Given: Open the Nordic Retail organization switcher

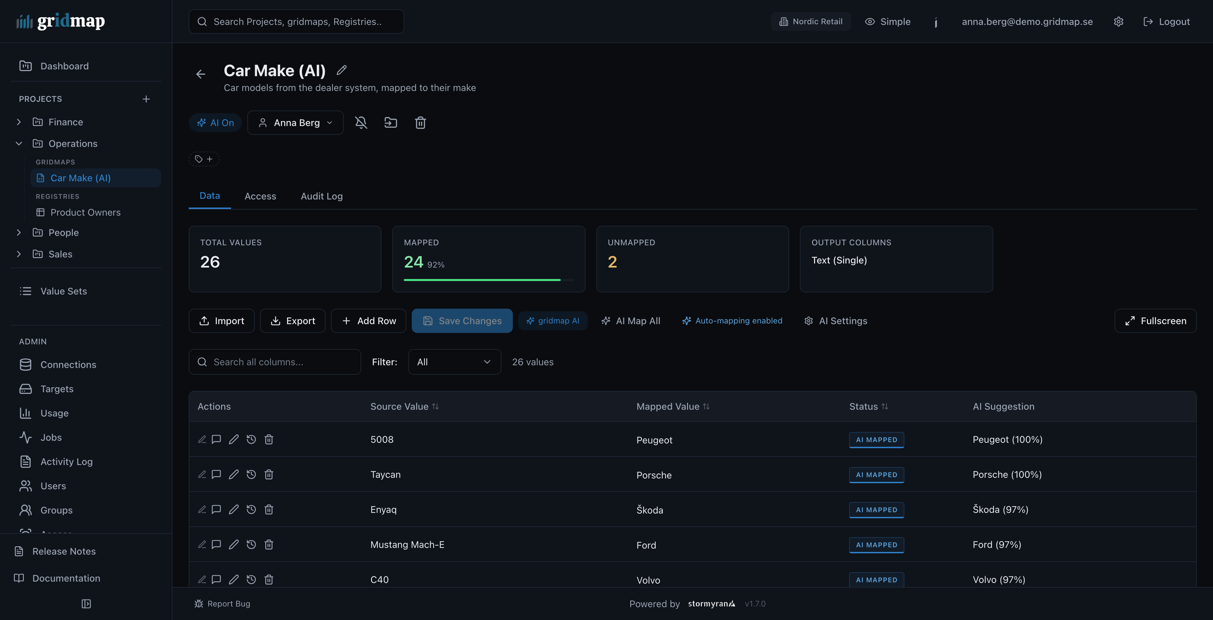Looking at the screenshot, I should 811,22.
